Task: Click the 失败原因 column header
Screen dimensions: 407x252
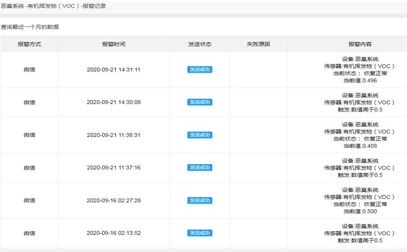Action: pos(258,44)
